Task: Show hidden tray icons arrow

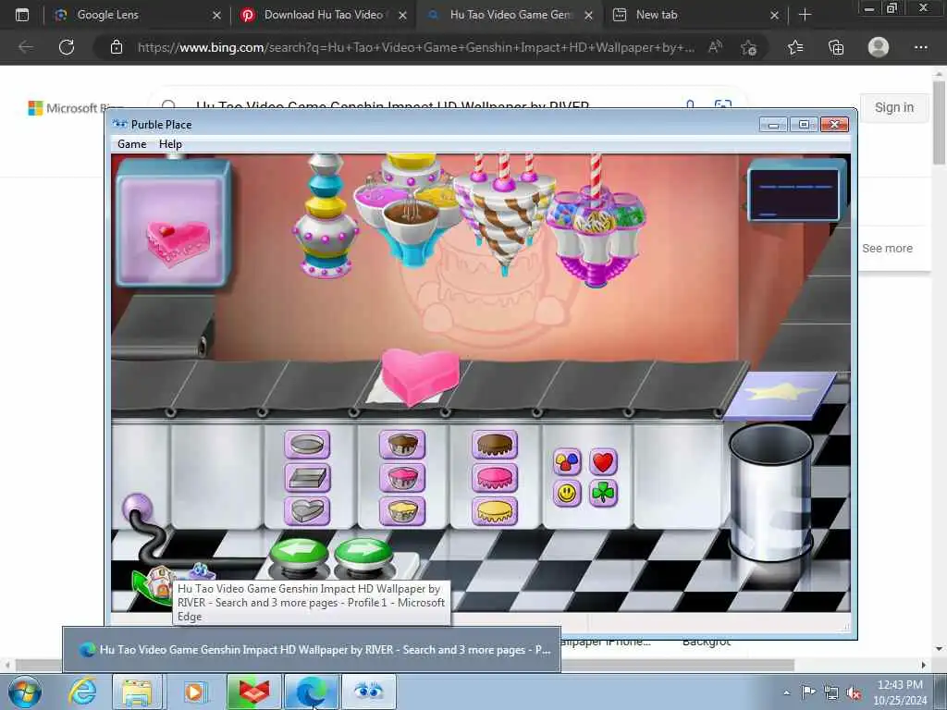Action: [786, 693]
